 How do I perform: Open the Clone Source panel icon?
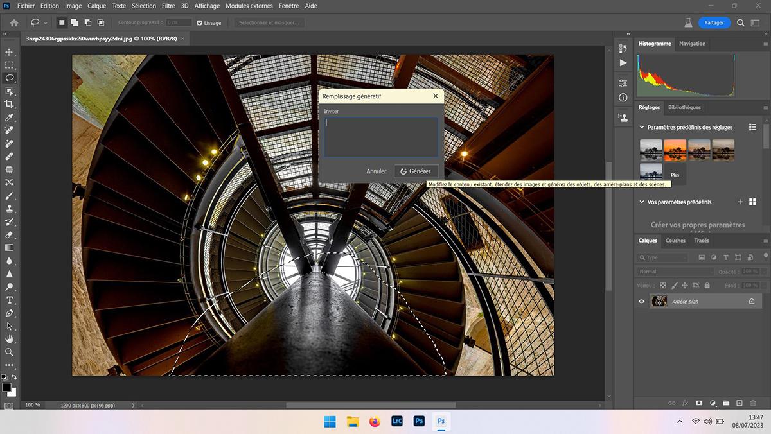(x=623, y=117)
